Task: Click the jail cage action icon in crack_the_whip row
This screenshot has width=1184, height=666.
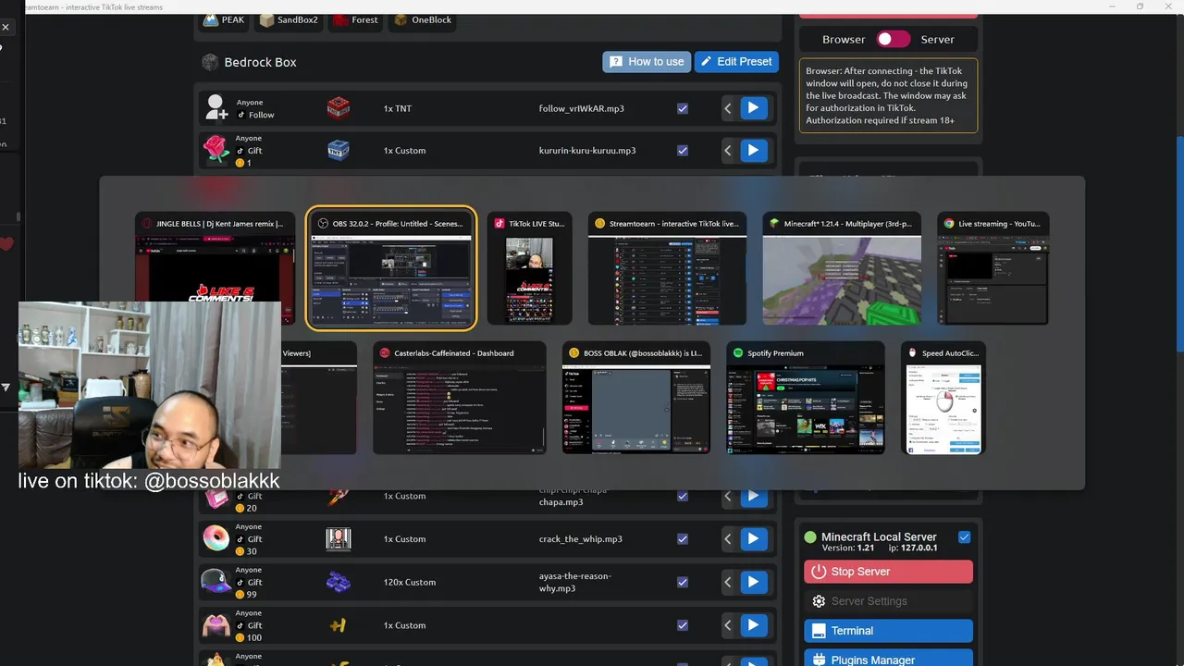Action: (x=339, y=538)
